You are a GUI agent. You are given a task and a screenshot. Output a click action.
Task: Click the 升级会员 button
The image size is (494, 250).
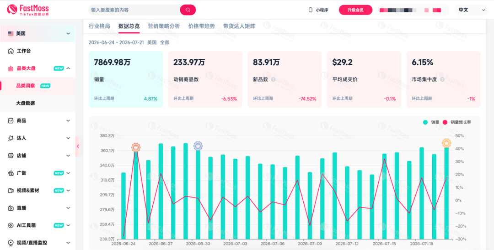pyautogui.click(x=355, y=10)
